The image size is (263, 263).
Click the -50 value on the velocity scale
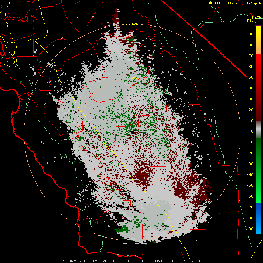point(250,186)
